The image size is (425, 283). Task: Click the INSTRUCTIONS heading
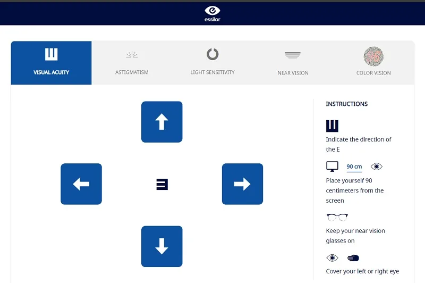pyautogui.click(x=347, y=104)
